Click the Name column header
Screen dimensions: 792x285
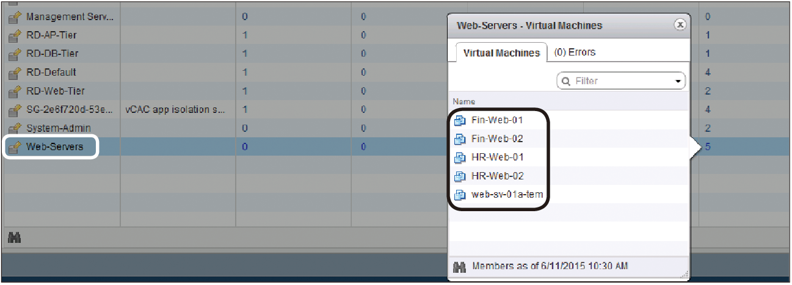pyautogui.click(x=464, y=101)
